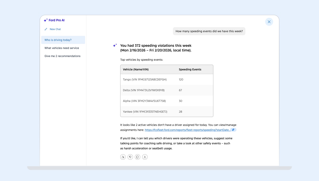Click the Ford Pro AI sparkle logo
The height and width of the screenshot is (181, 319).
[45, 20]
